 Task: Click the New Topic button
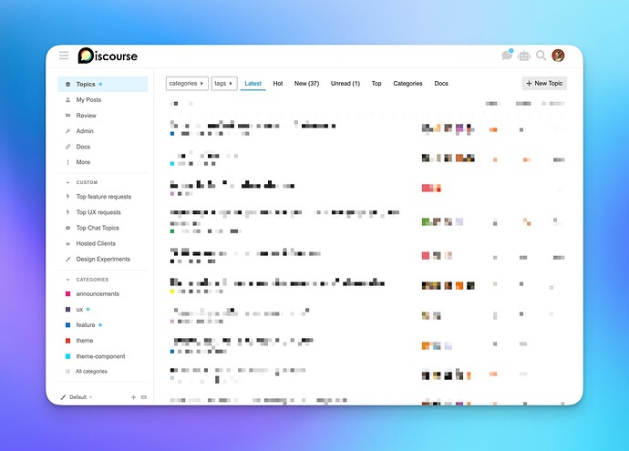click(544, 84)
